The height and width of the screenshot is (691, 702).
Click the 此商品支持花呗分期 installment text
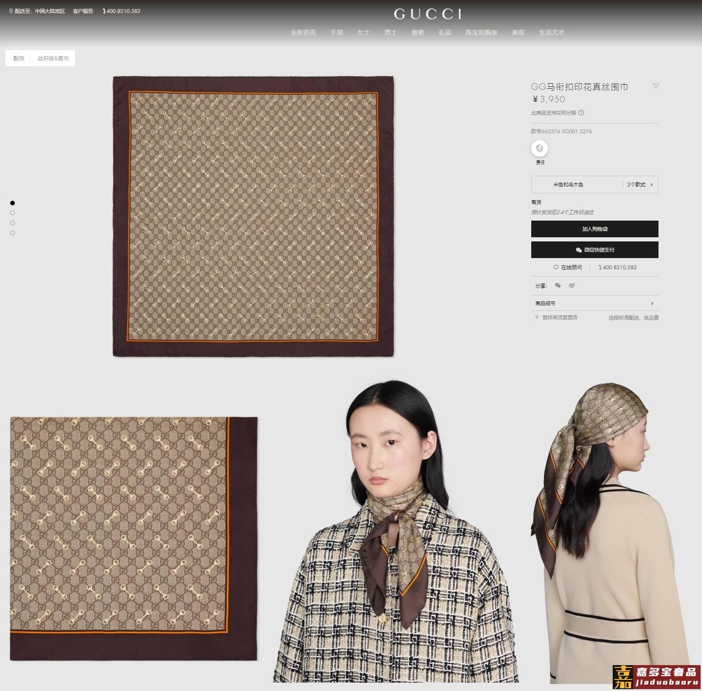coord(554,113)
